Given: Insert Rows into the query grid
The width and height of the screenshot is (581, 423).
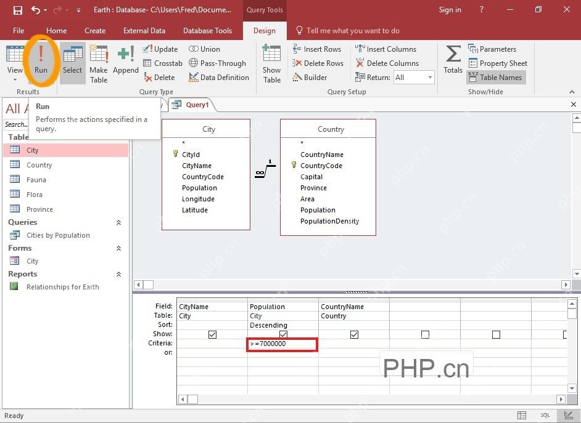Looking at the screenshot, I should (316, 49).
